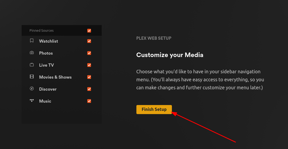The image size is (288, 149).
Task: Click the Music Tidal icon
Action: coord(32,100)
